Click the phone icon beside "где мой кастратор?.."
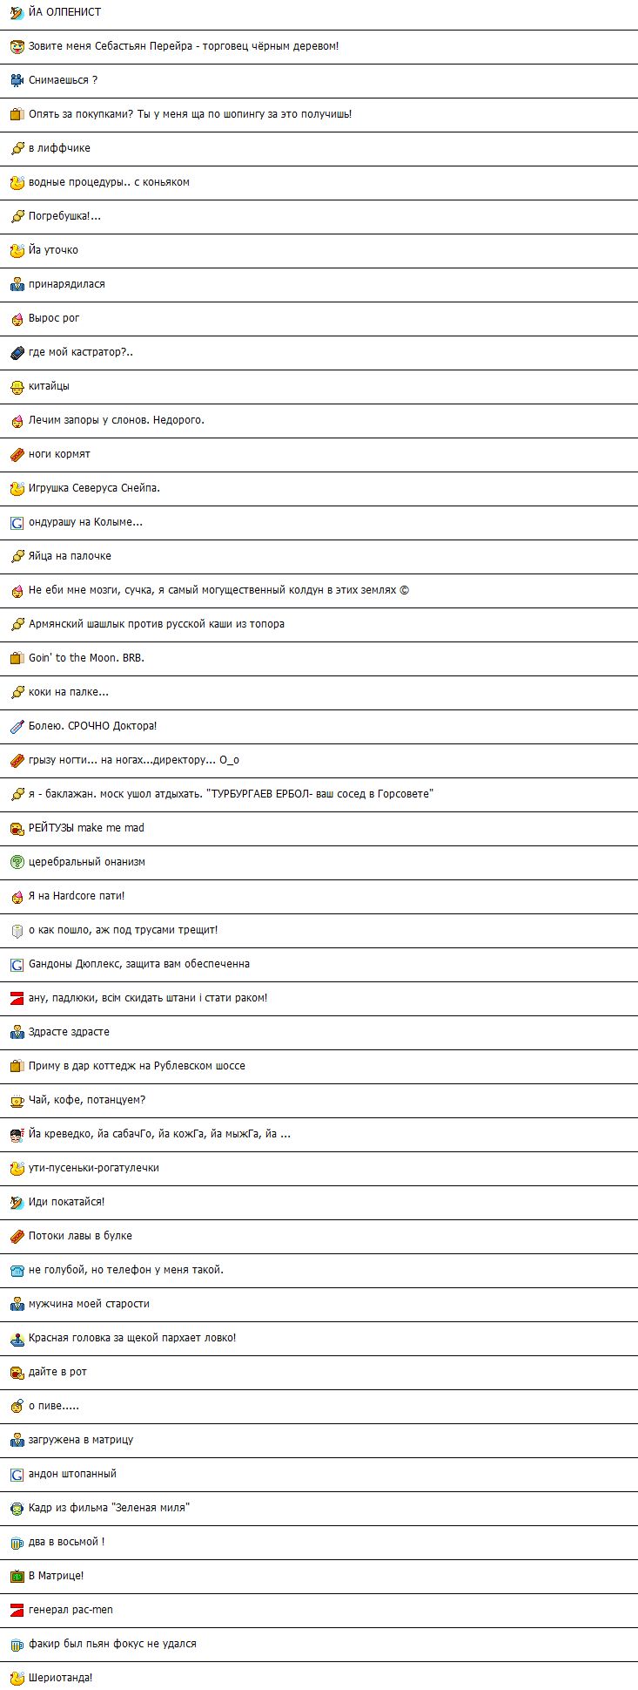638x1690 pixels. [17, 352]
